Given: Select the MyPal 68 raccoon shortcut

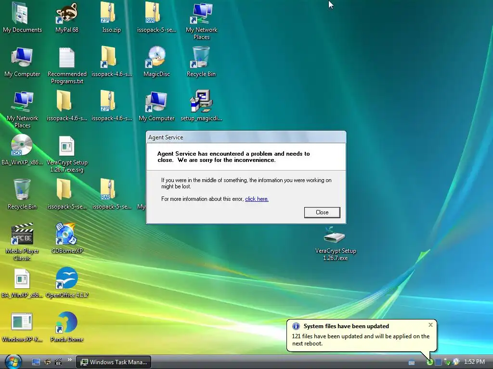Looking at the screenshot, I should tap(66, 17).
